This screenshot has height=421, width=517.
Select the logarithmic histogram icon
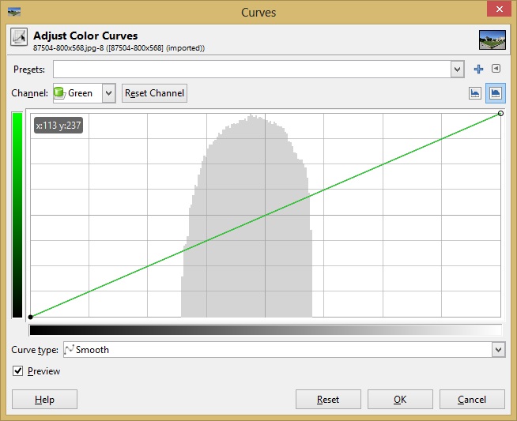[x=496, y=93]
